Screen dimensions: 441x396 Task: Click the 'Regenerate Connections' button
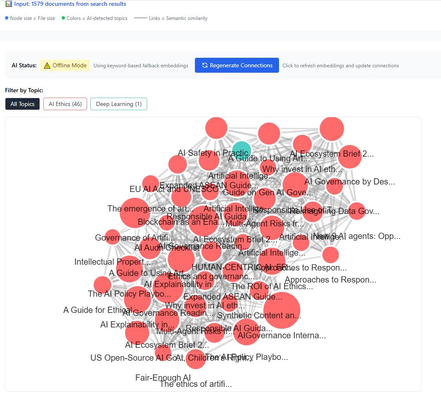tap(237, 65)
